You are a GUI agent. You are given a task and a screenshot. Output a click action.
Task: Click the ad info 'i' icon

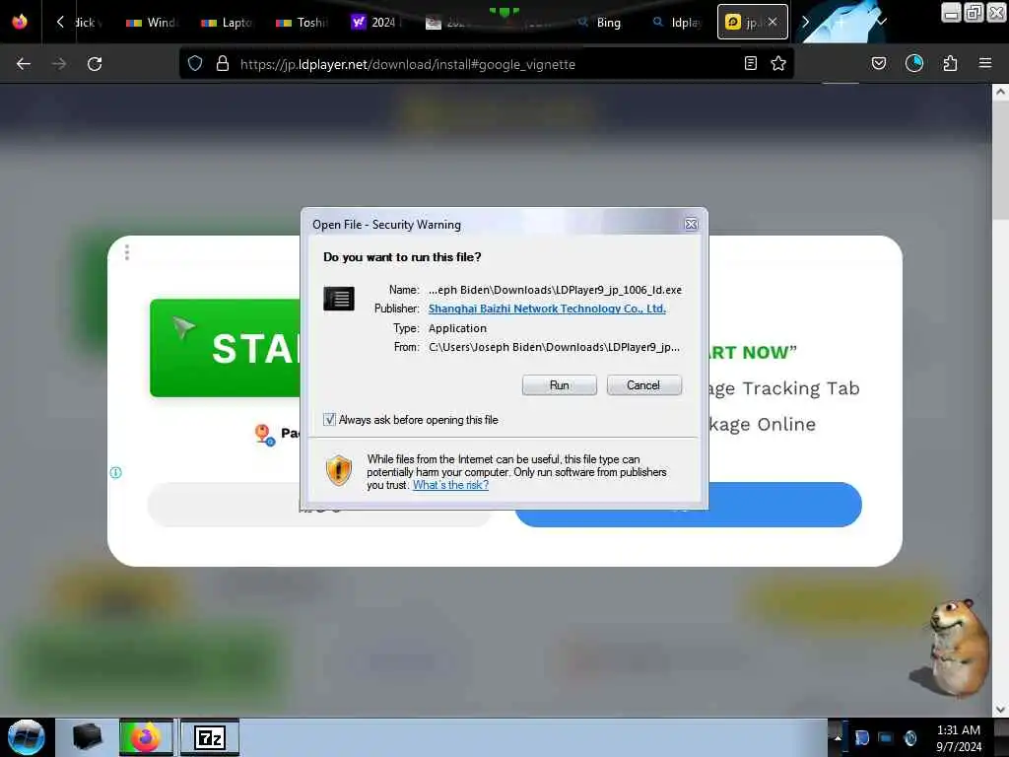[116, 472]
